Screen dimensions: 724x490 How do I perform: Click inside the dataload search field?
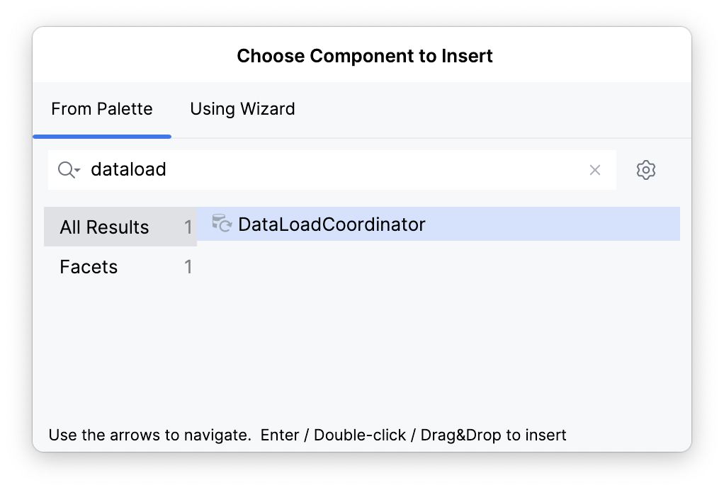point(283,170)
